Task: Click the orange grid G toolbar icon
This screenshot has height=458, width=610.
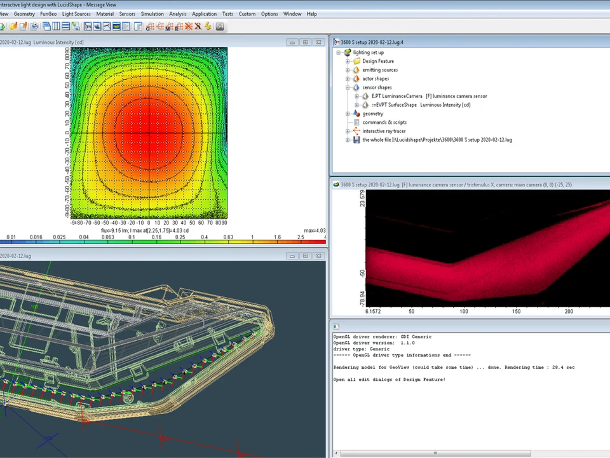Action: coord(150,27)
